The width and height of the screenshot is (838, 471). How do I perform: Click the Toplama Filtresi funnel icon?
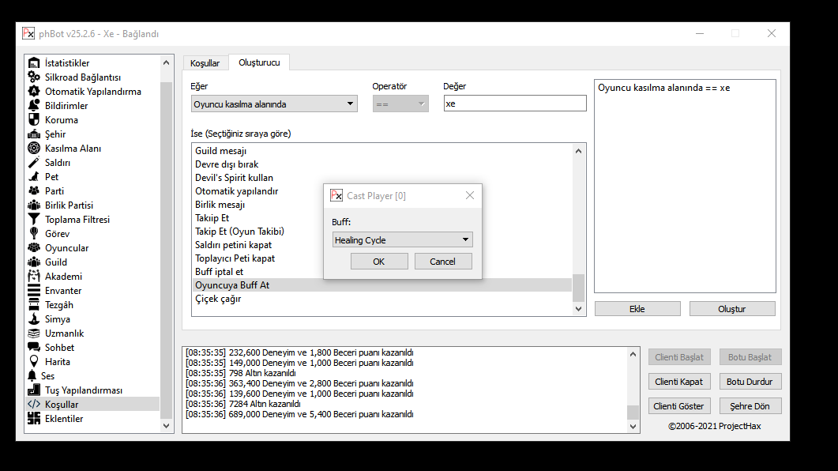[33, 220]
